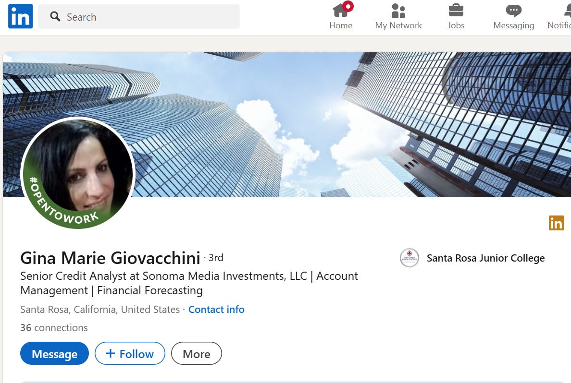
Task: View the 36 connections link
Action: point(54,328)
